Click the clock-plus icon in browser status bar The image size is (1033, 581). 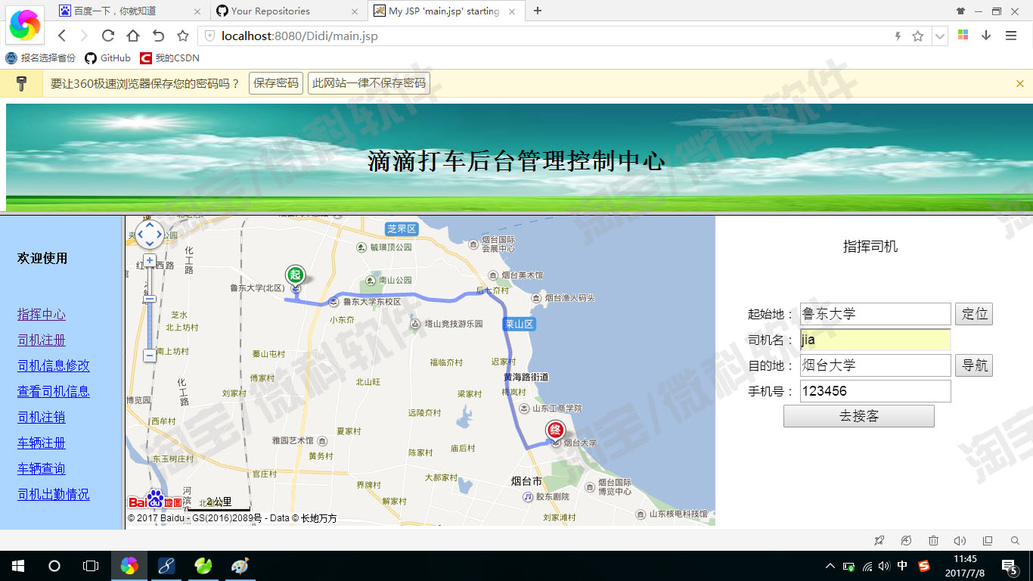click(x=906, y=541)
